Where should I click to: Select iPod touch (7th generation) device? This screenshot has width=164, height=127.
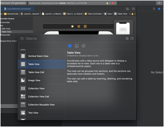click(x=13, y=3)
